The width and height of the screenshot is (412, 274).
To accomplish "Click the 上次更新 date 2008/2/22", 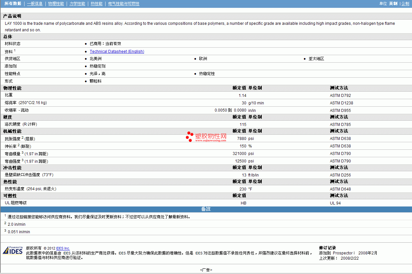I will 350,258.
